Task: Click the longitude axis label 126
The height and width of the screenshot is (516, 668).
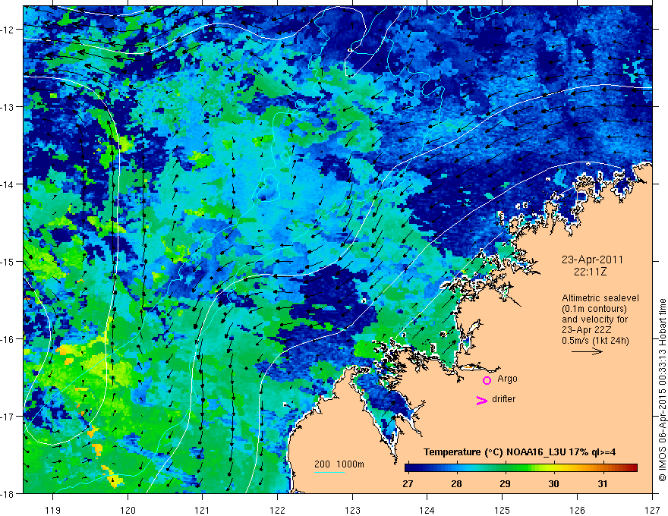Action: click(577, 510)
